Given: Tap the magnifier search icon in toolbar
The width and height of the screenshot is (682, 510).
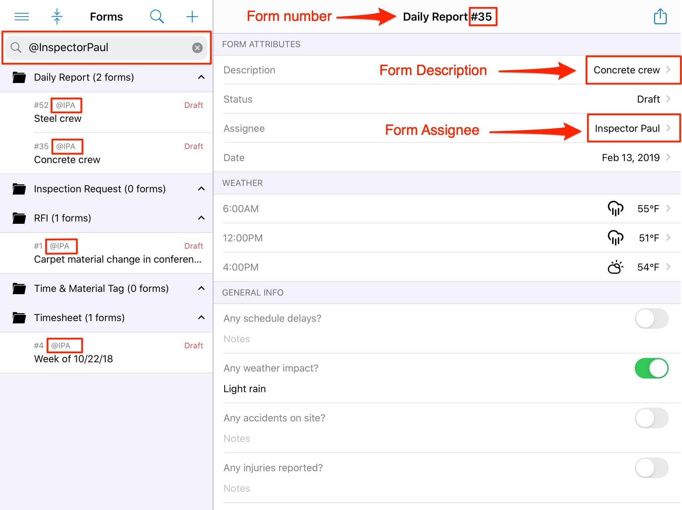Looking at the screenshot, I should click(157, 17).
